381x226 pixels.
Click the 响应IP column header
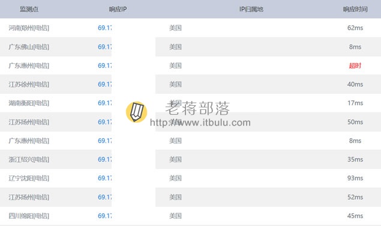[118, 9]
